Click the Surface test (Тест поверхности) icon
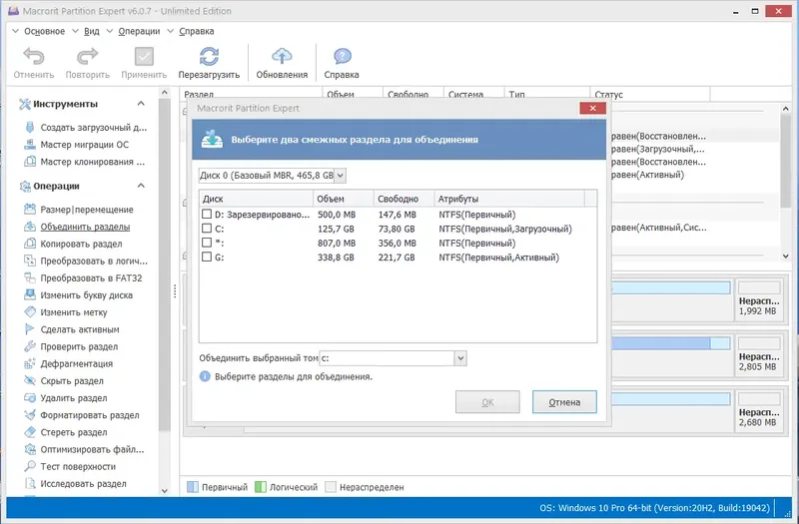 point(30,466)
